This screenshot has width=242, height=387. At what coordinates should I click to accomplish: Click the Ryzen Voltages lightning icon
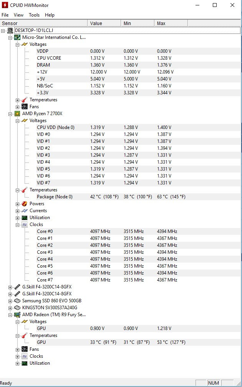click(24, 121)
